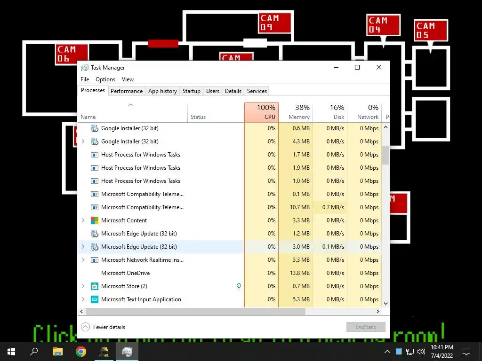Click the vertical scrollbar thumb
The height and width of the screenshot is (361, 482).
386,155
